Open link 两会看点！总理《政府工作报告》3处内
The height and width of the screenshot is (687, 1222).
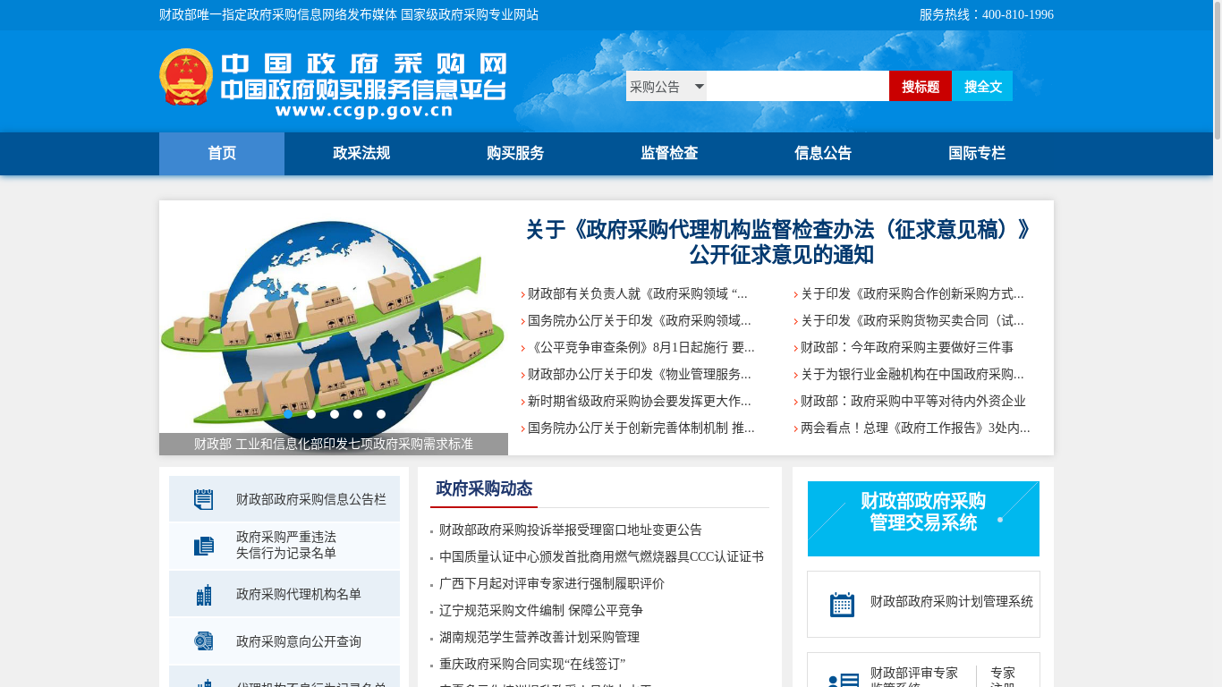click(915, 428)
